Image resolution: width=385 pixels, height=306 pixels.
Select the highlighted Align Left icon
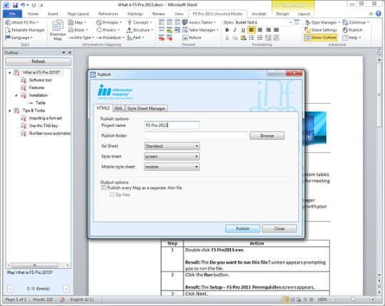pos(252,30)
